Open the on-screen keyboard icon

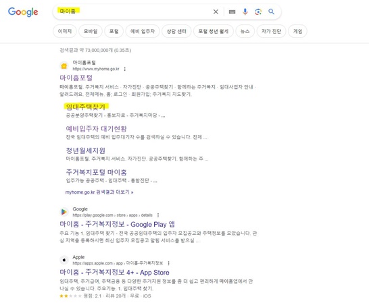pos(232,11)
